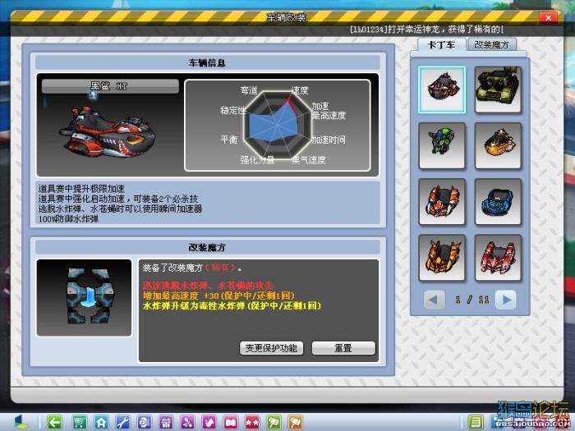
Task: Click the flag logo icon at bottom-left
Action: click(21, 422)
